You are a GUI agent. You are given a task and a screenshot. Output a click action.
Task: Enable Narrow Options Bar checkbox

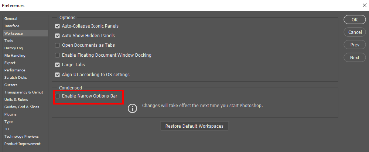(x=58, y=96)
